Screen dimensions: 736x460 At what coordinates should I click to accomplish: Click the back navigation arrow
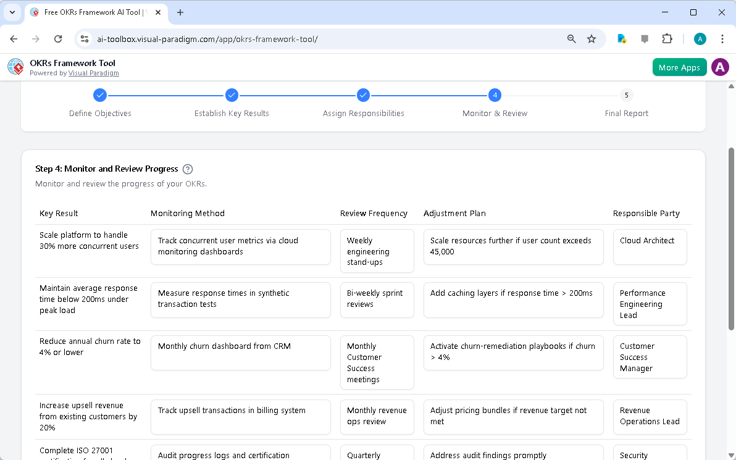pos(14,38)
